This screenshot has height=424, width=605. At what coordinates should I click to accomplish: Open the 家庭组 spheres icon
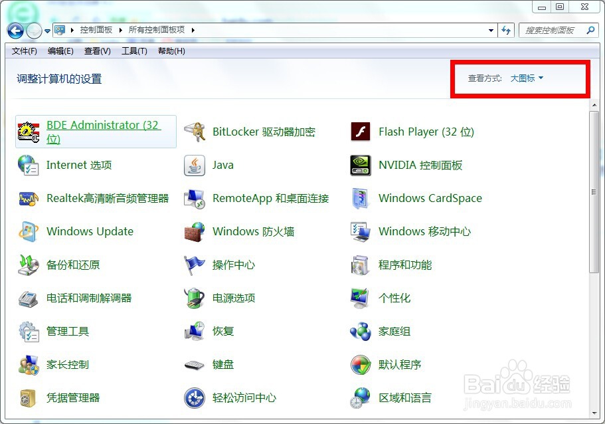[x=361, y=332]
